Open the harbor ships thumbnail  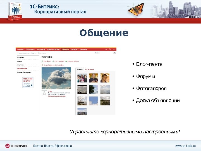pos(82,101)
